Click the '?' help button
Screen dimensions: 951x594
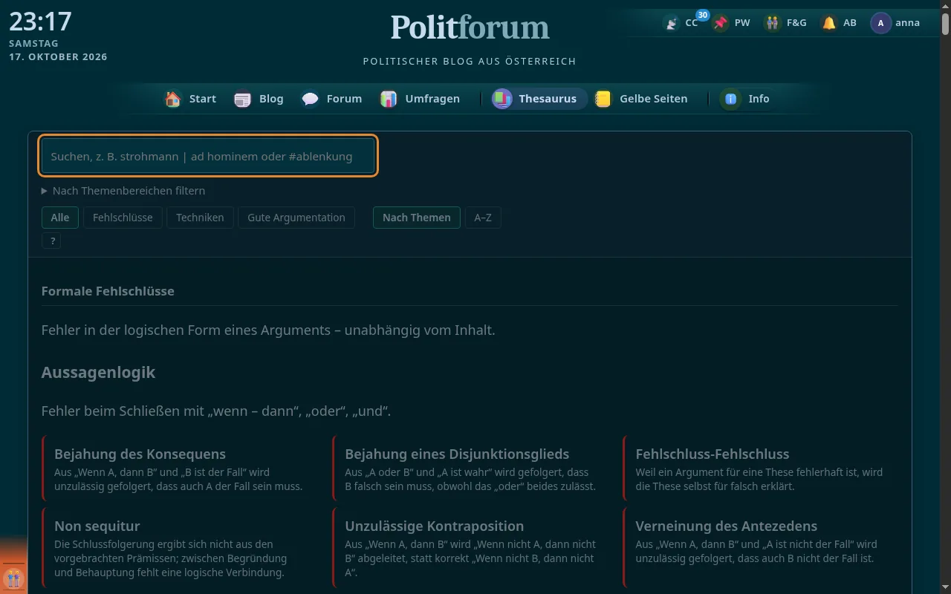(51, 241)
